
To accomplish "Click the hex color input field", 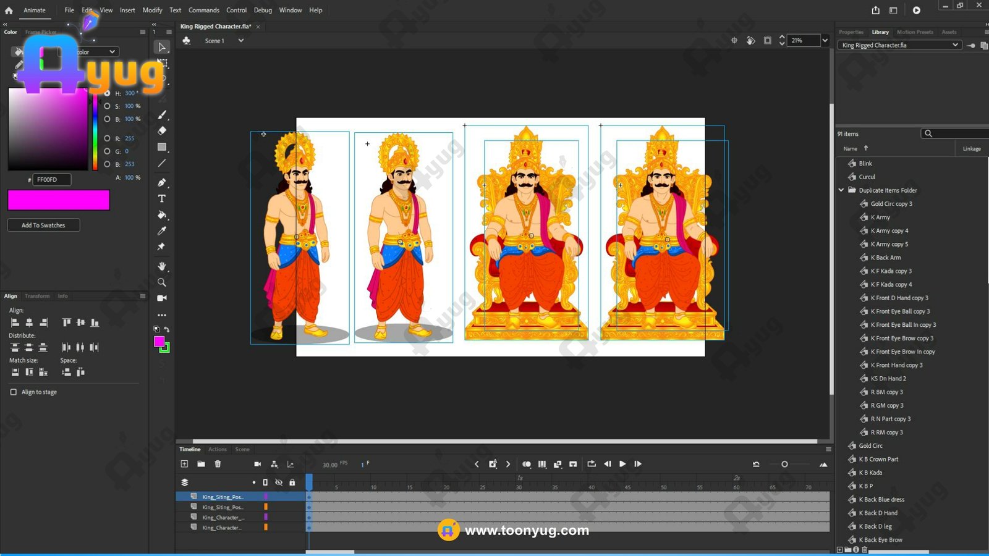I will point(52,180).
